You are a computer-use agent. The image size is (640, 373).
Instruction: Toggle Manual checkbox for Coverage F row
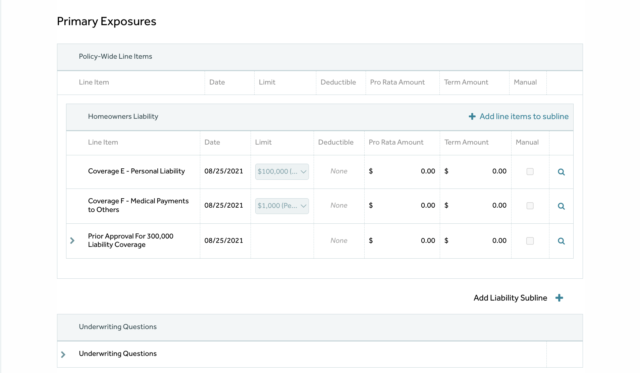530,206
